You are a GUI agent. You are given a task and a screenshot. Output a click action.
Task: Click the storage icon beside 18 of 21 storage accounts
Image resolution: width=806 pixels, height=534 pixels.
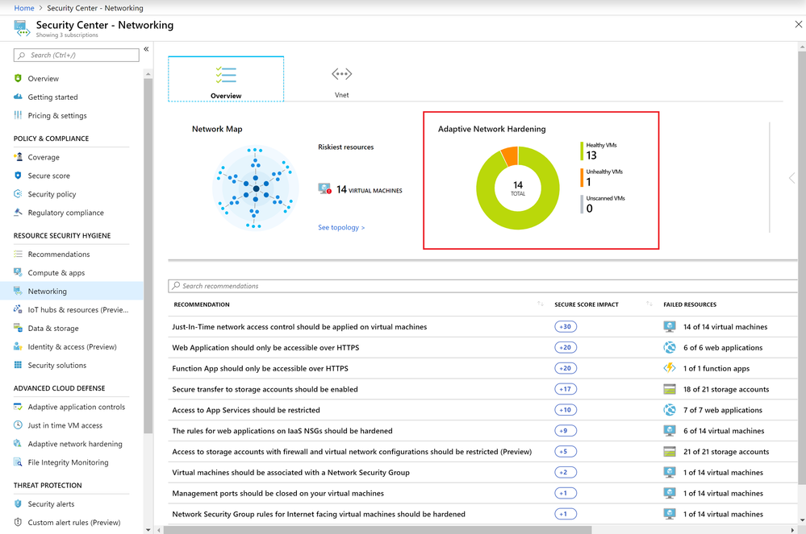click(x=670, y=389)
